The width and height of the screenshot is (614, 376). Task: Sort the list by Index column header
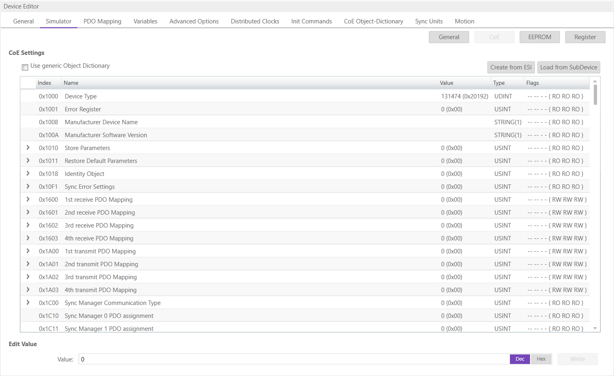[x=44, y=83]
